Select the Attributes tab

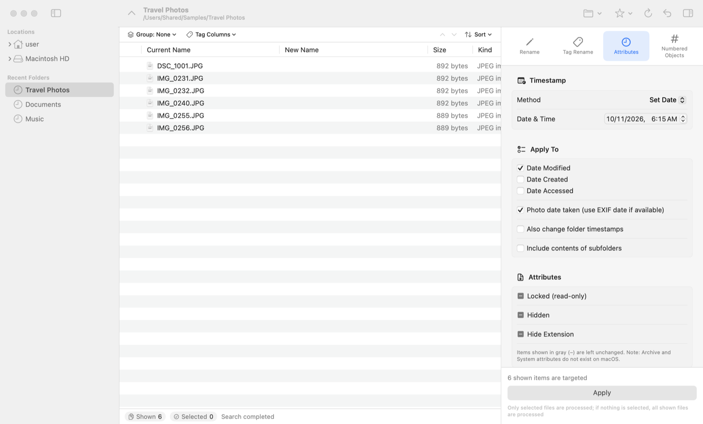(626, 46)
